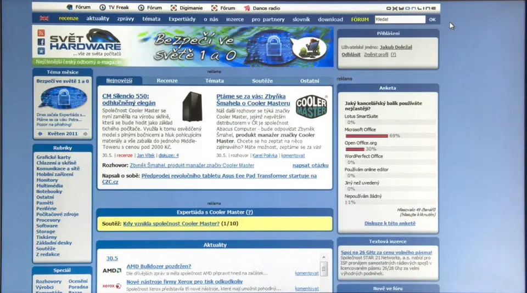Click the Microsoft Office 69% result bar
The image size is (527, 293).
click(367, 136)
